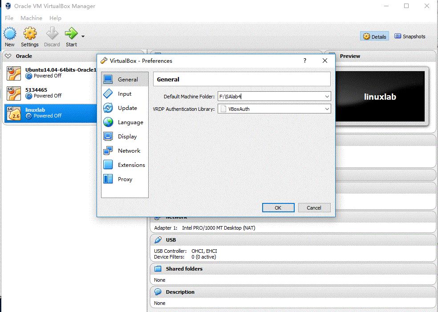Image resolution: width=438 pixels, height=312 pixels.
Task: Open the Machine menu
Action: pyautogui.click(x=31, y=18)
